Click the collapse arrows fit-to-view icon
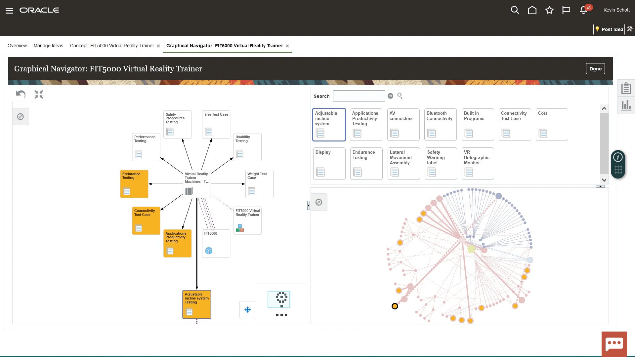 click(x=39, y=95)
